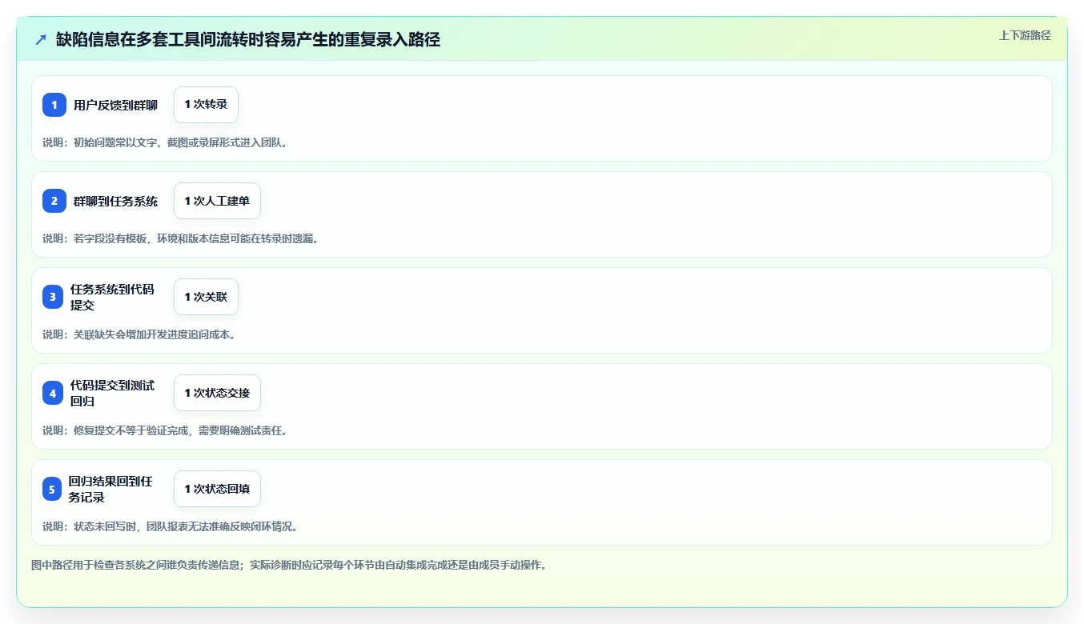Click the 上下游路径 label in header
The width and height of the screenshot is (1084, 624).
coord(1025,35)
